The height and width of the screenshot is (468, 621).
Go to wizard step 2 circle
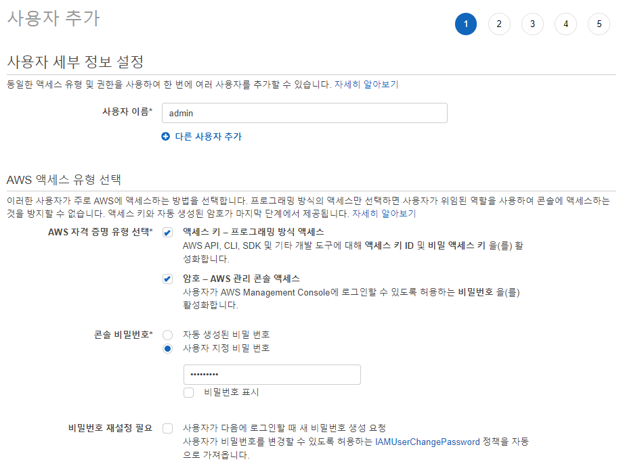click(499, 24)
